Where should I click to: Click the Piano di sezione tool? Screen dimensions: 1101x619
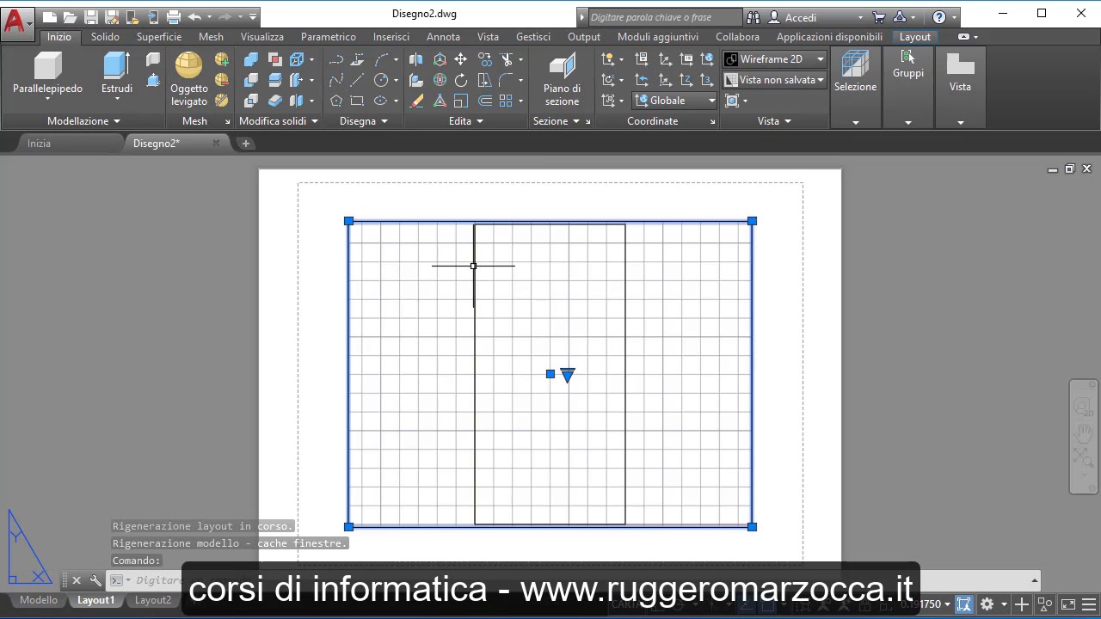(x=562, y=79)
